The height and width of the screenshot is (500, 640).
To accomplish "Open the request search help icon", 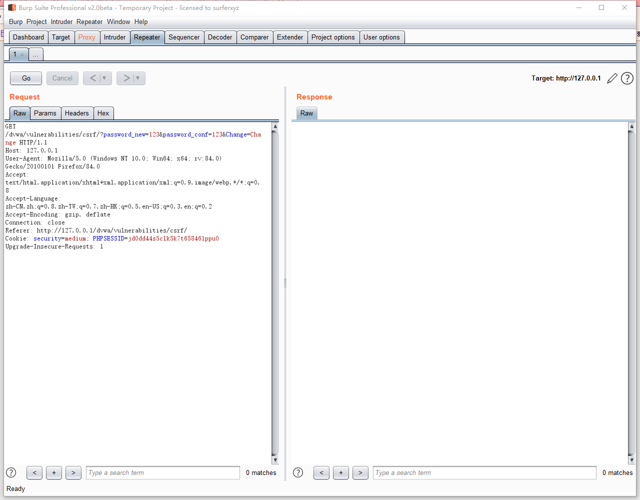I will point(11,472).
